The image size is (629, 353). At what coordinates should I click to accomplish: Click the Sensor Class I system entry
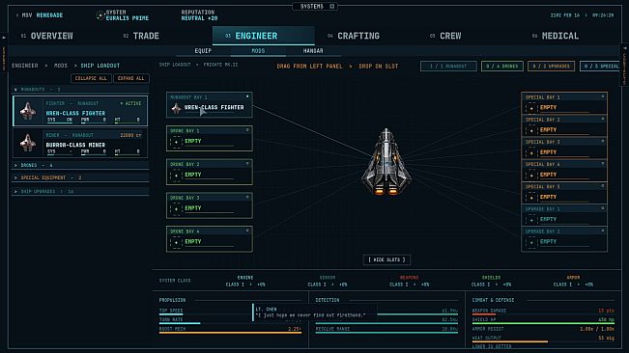pos(328,281)
